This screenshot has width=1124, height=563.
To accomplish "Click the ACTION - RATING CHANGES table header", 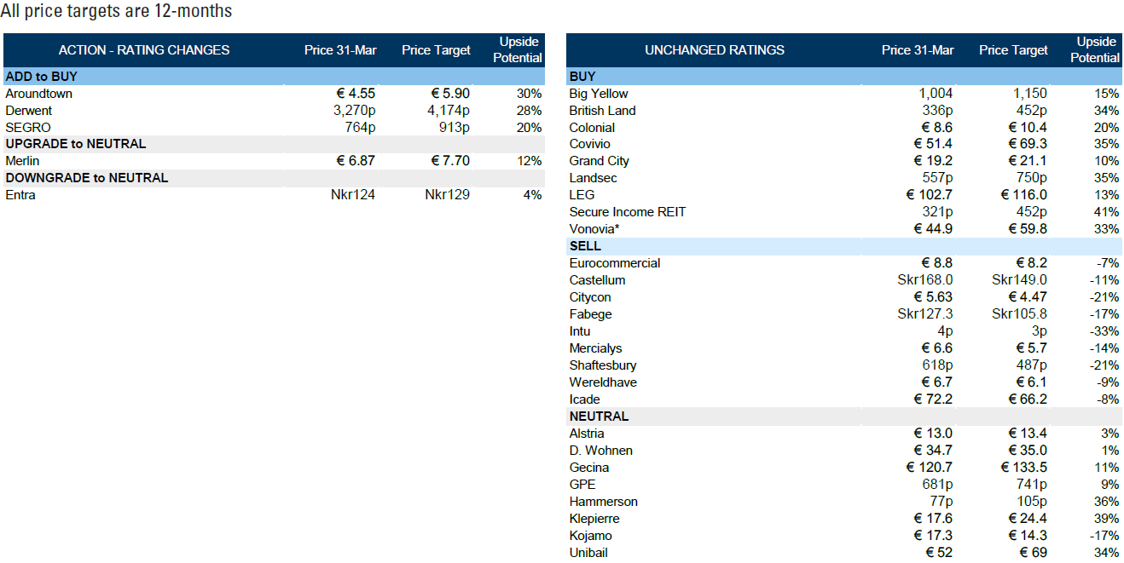I will pos(143,50).
